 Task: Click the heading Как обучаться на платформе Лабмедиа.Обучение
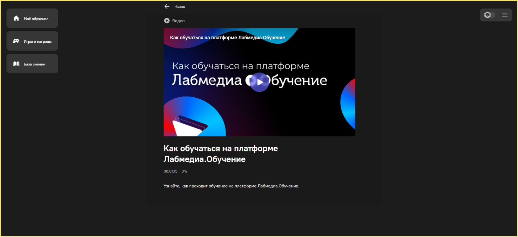pyautogui.click(x=221, y=154)
